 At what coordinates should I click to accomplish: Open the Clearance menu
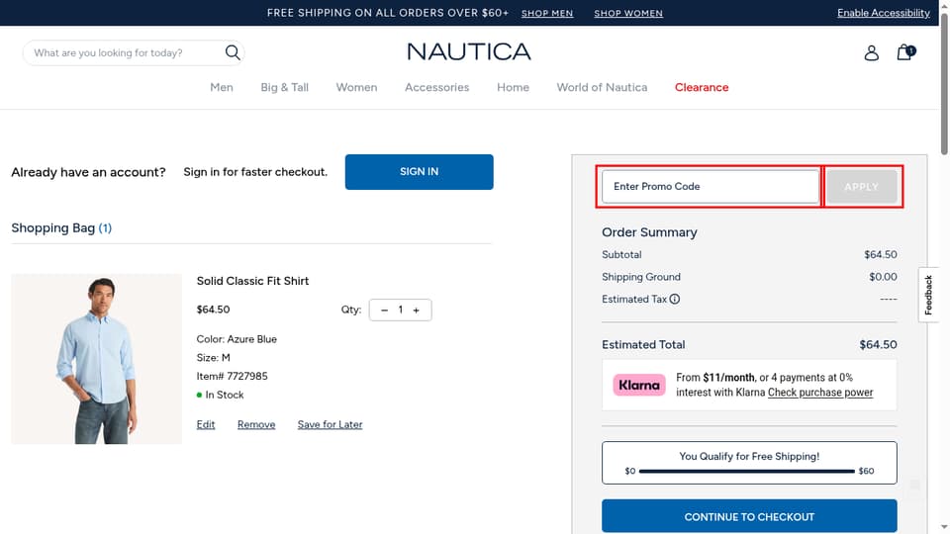[x=702, y=87]
